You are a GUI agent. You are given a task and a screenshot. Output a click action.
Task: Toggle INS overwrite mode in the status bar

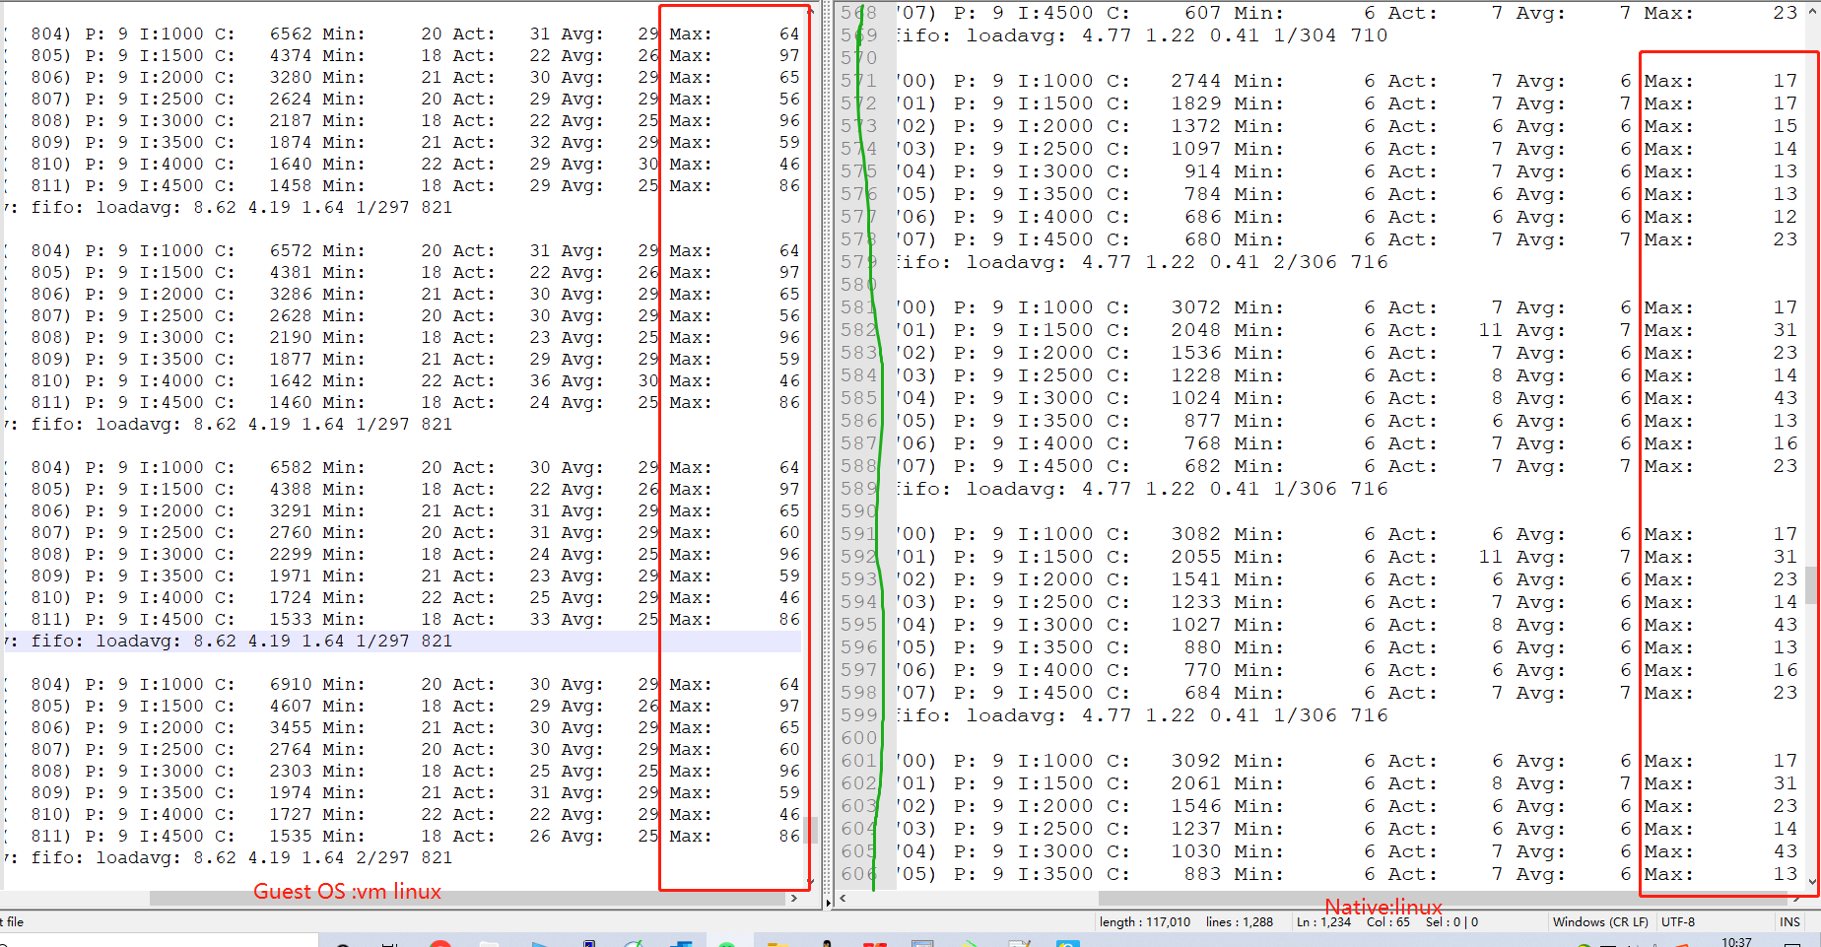[x=1790, y=921]
